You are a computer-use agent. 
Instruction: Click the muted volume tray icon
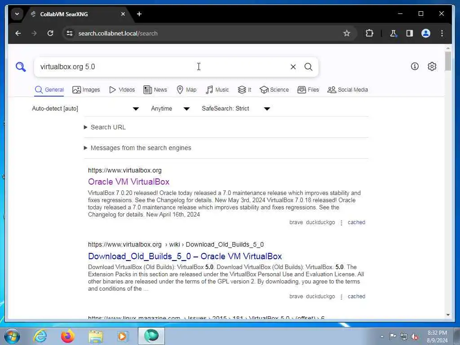[415, 337]
